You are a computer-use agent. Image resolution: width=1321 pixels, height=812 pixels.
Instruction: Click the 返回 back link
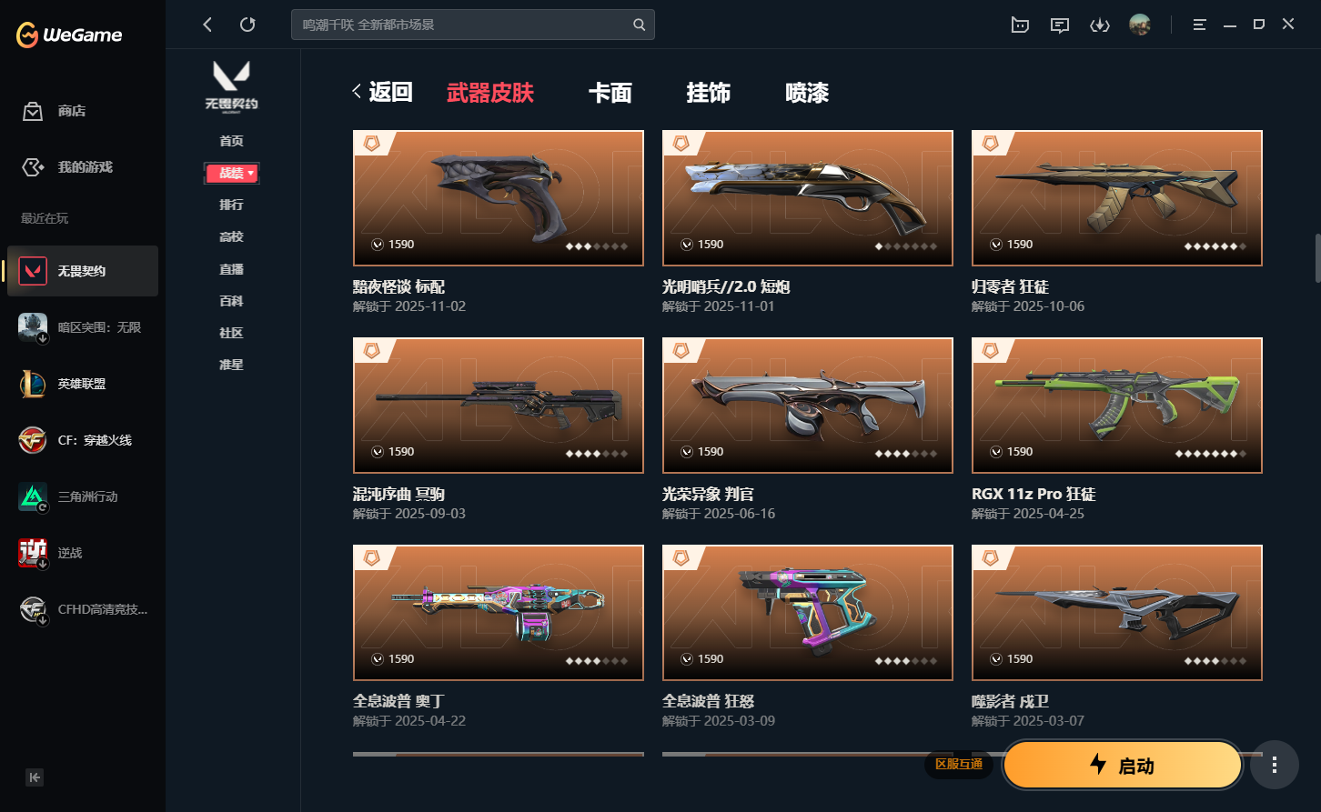[x=382, y=92]
